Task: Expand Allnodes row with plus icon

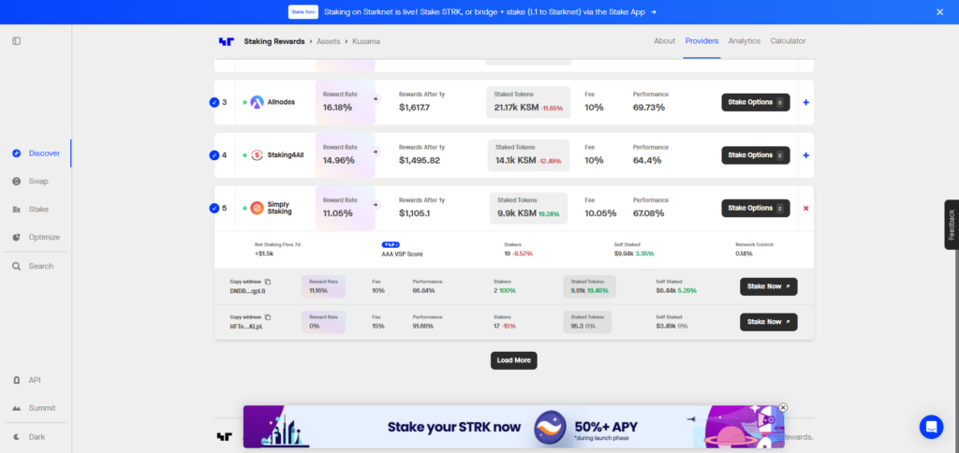Action: (805, 102)
